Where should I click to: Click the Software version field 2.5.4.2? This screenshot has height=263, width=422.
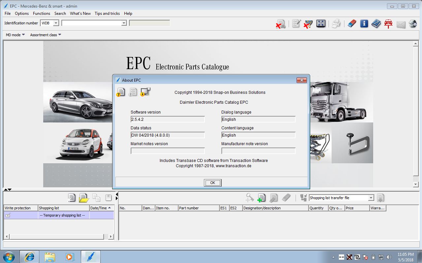[x=168, y=119]
